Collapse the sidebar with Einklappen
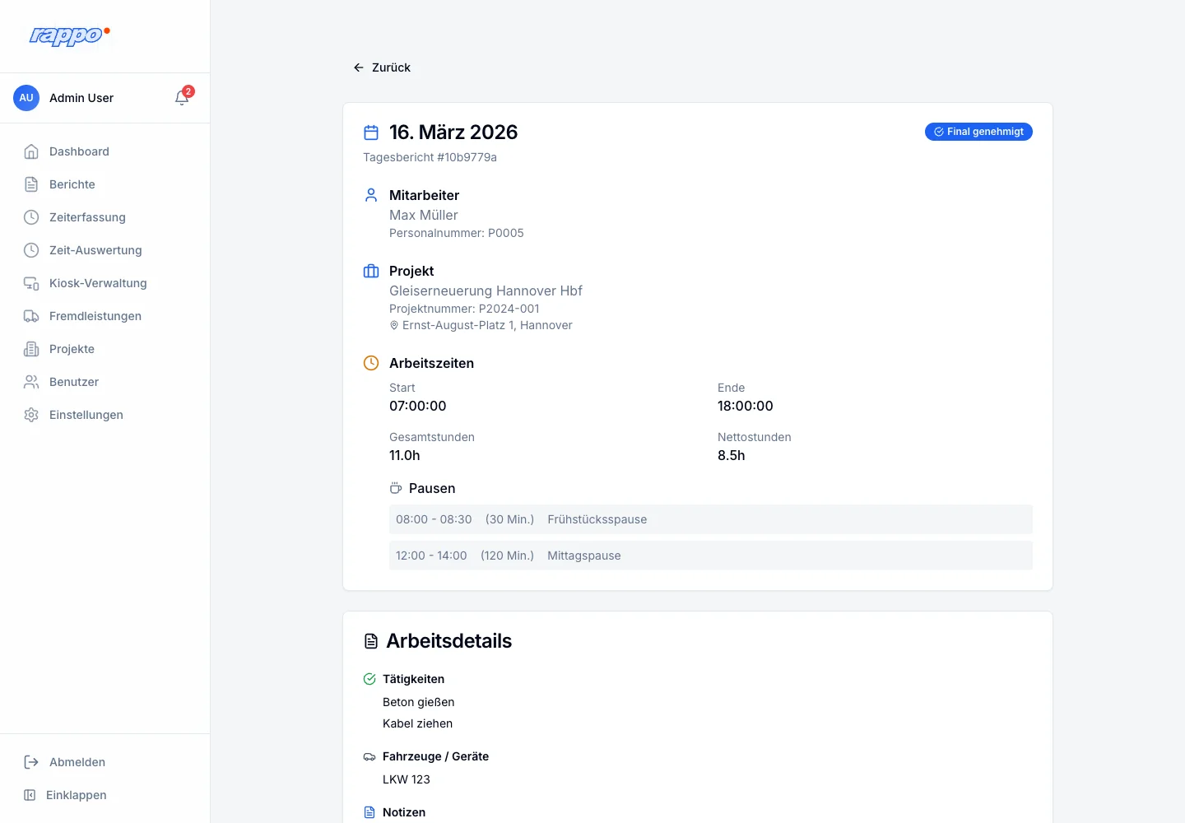This screenshot has height=823, width=1185. (x=105, y=795)
